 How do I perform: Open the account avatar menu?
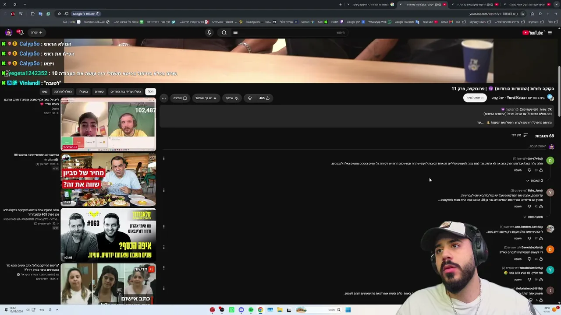[8, 32]
